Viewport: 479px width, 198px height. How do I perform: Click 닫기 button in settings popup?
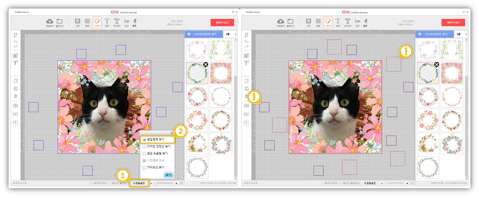169,175
